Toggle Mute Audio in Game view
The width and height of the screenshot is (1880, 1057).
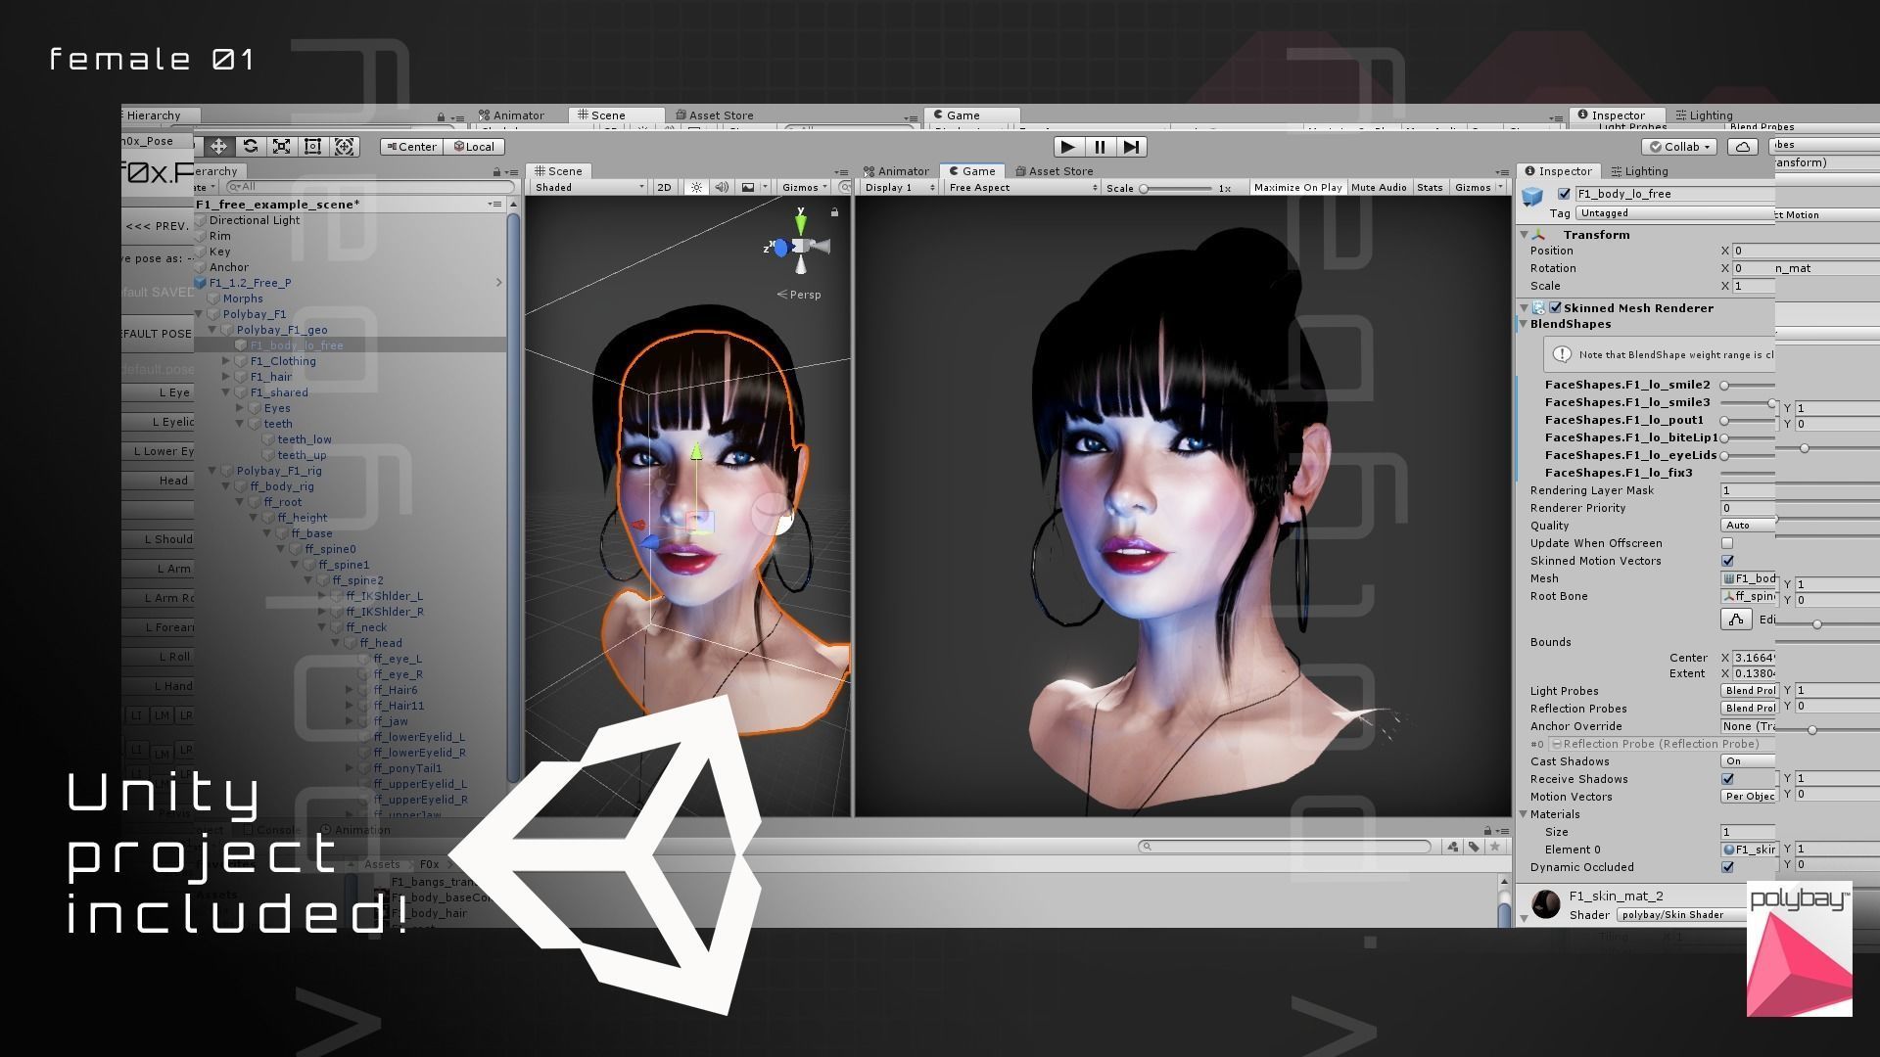1379,188
